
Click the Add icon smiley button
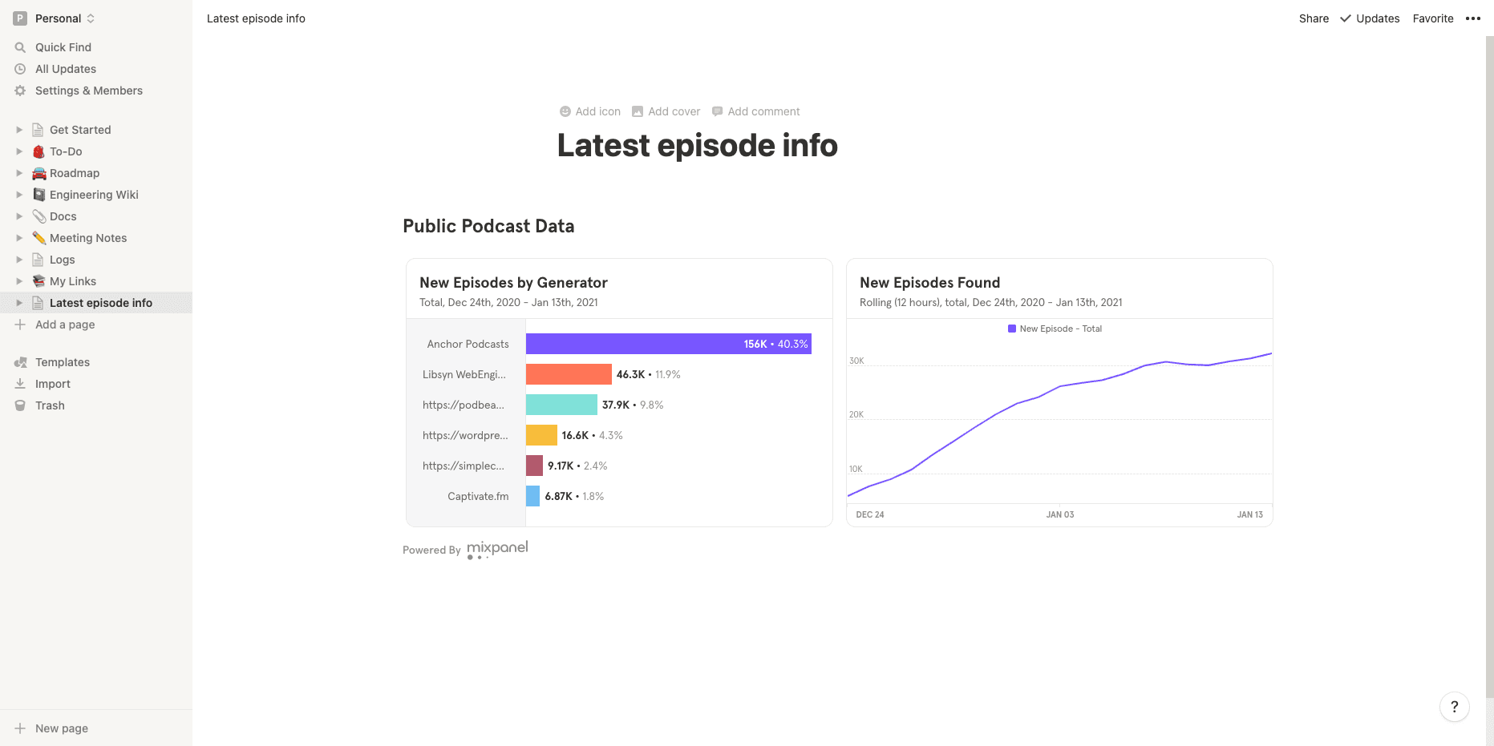[565, 111]
